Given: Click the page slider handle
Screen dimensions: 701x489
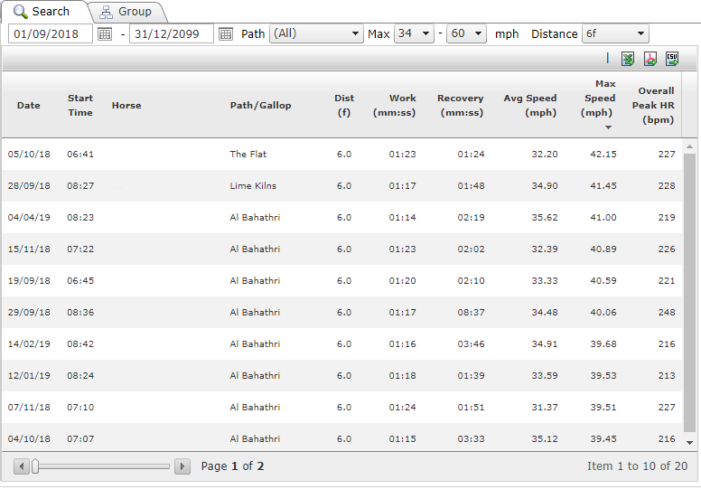Looking at the screenshot, I should (35, 466).
